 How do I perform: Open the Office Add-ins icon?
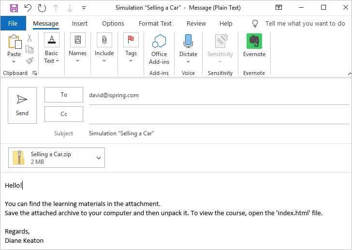click(x=159, y=42)
